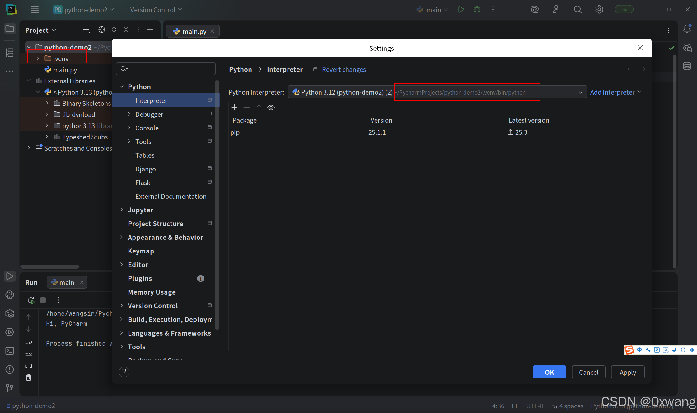Viewport: 697px width, 413px height.
Task: Click the Debug bug icon in toolbar
Action: tap(477, 10)
